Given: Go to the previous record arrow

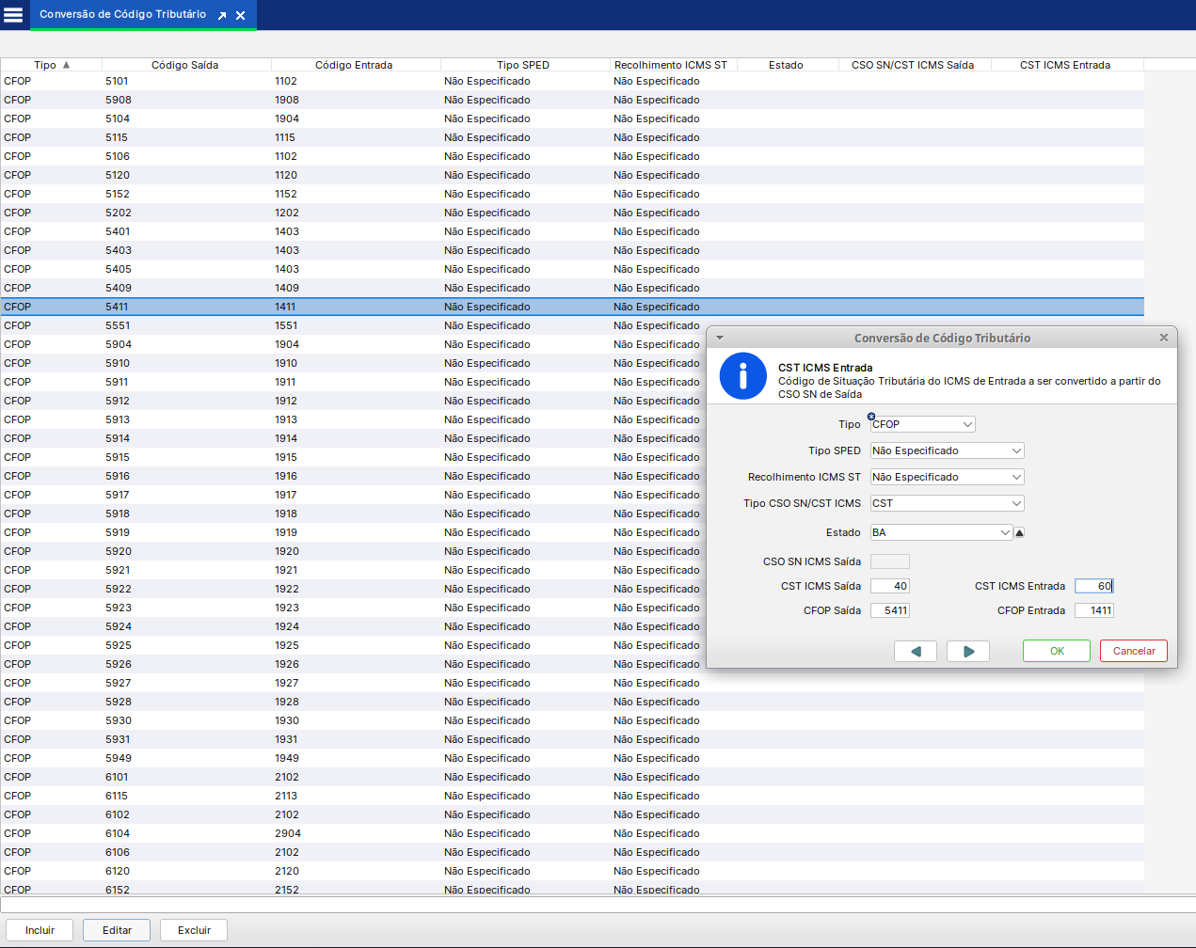Looking at the screenshot, I should [915, 651].
